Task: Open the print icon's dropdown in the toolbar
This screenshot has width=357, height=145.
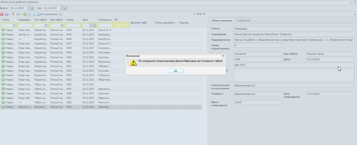Action: (x=19, y=14)
